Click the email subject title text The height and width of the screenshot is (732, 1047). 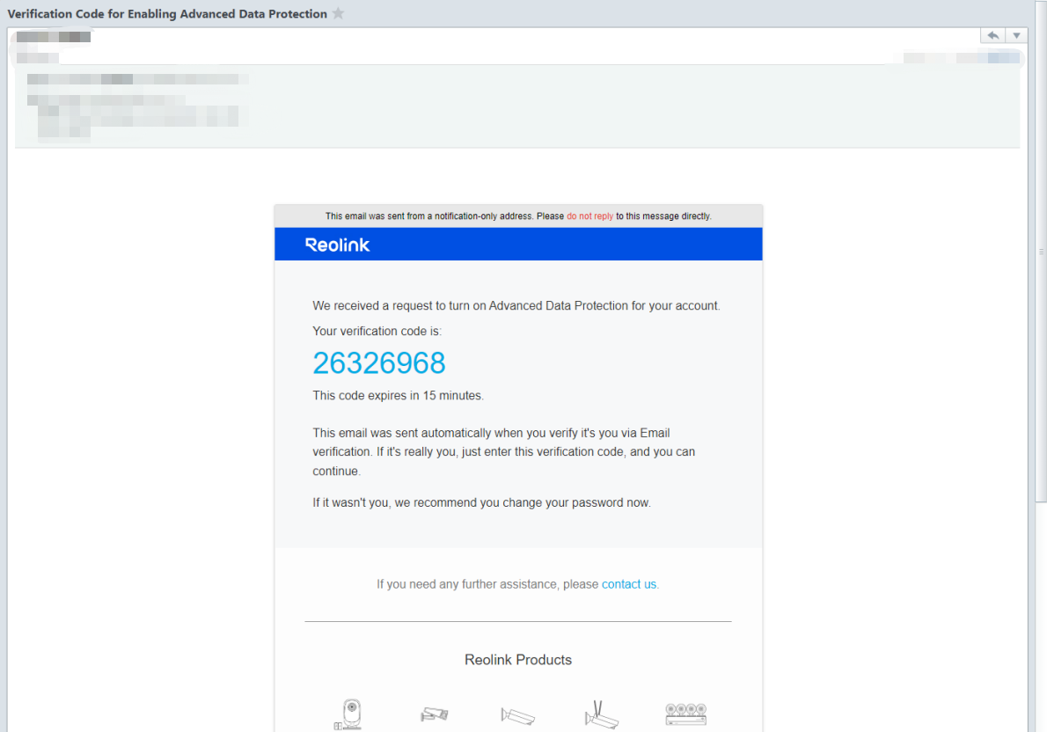(x=167, y=14)
